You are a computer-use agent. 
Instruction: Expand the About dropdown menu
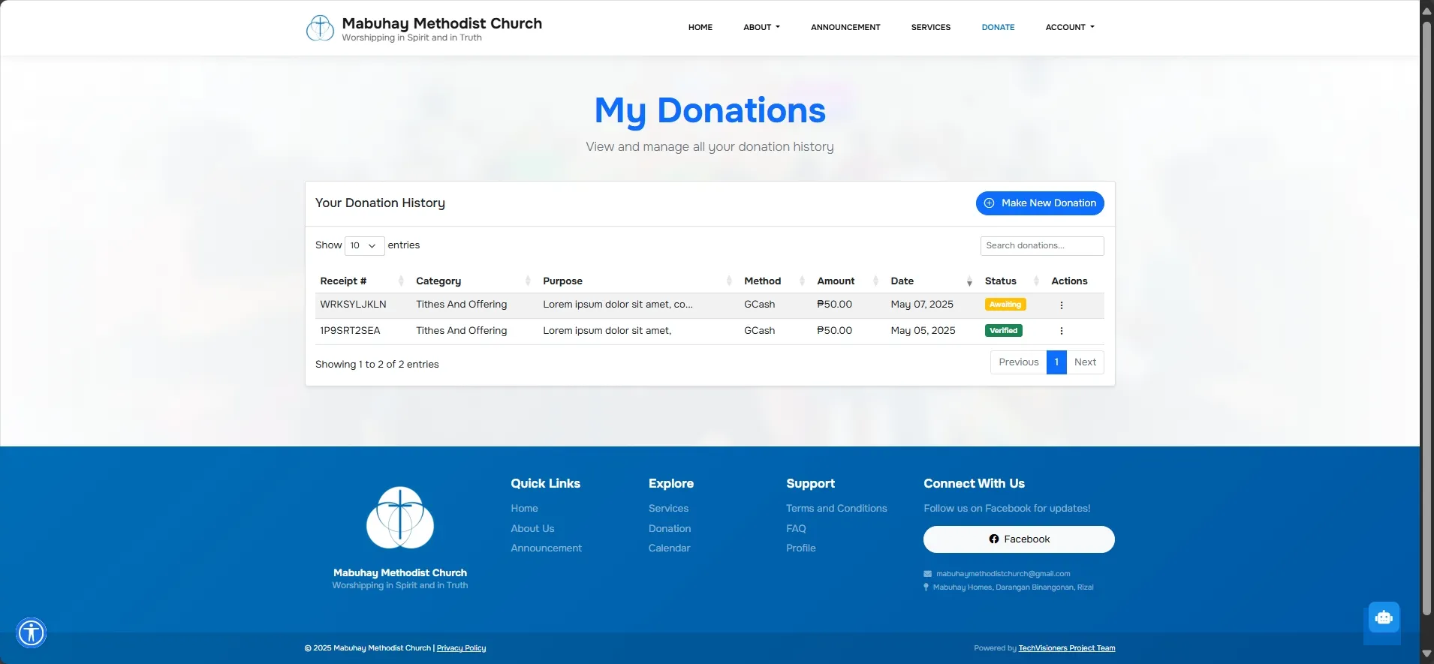(x=761, y=27)
